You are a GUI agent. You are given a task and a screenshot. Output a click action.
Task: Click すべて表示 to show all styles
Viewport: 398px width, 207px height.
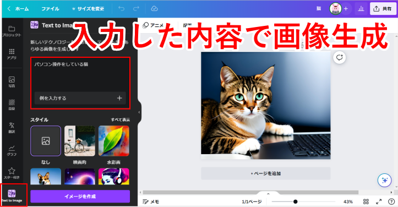(x=121, y=119)
